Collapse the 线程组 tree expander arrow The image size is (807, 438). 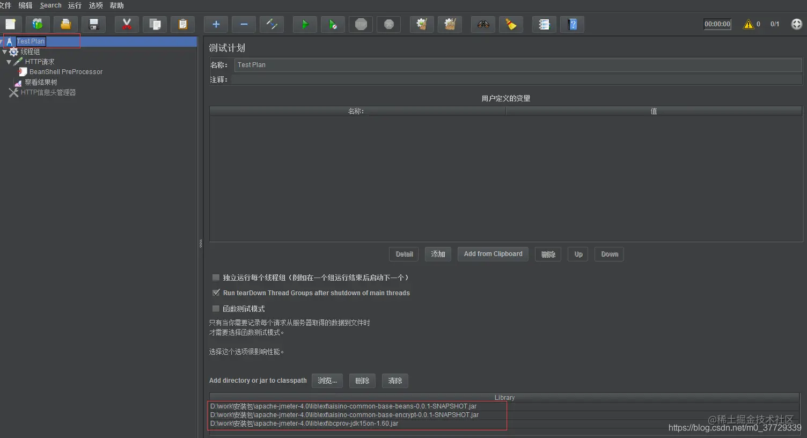point(5,52)
